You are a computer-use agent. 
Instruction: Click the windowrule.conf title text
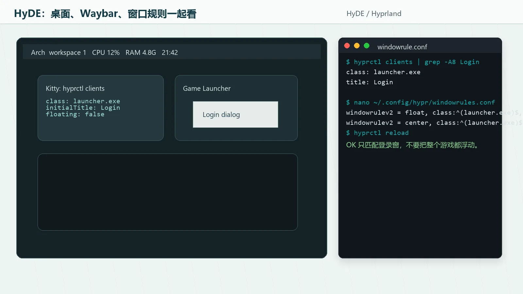point(402,47)
